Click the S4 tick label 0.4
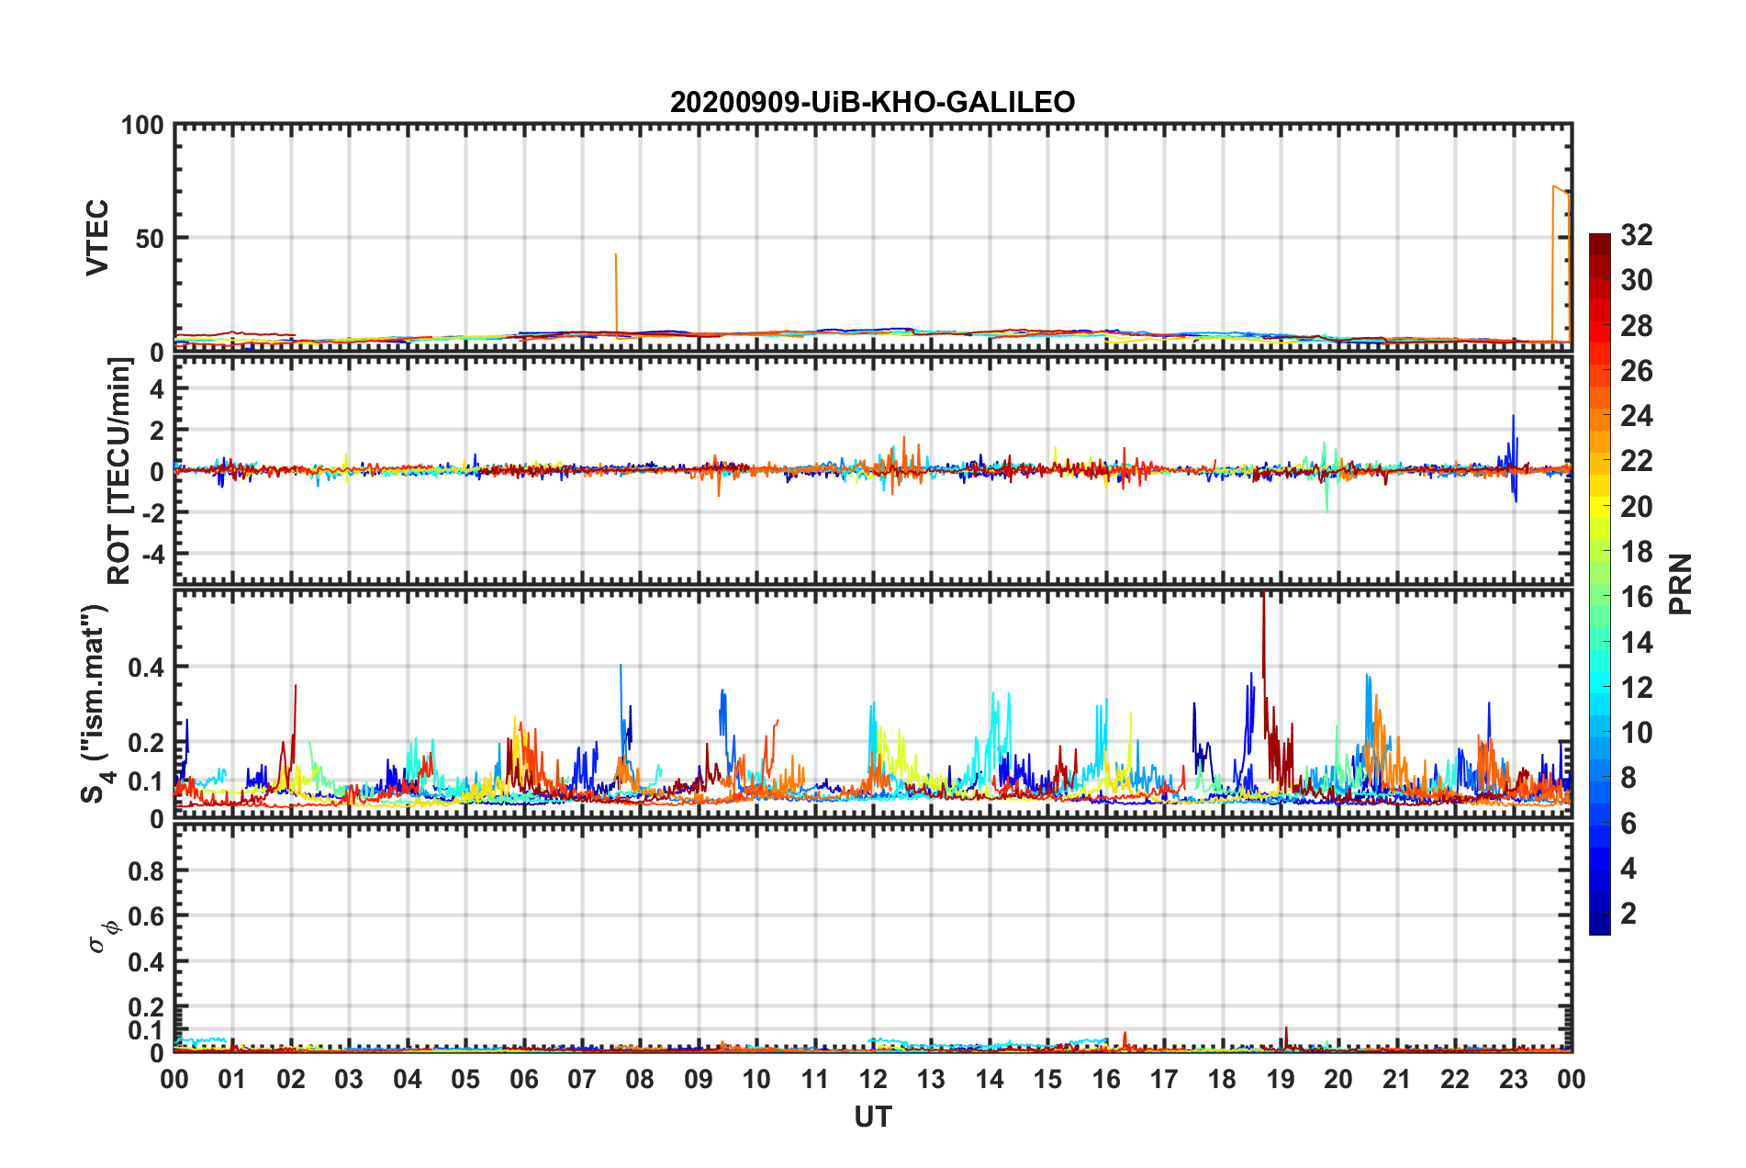 point(147,668)
